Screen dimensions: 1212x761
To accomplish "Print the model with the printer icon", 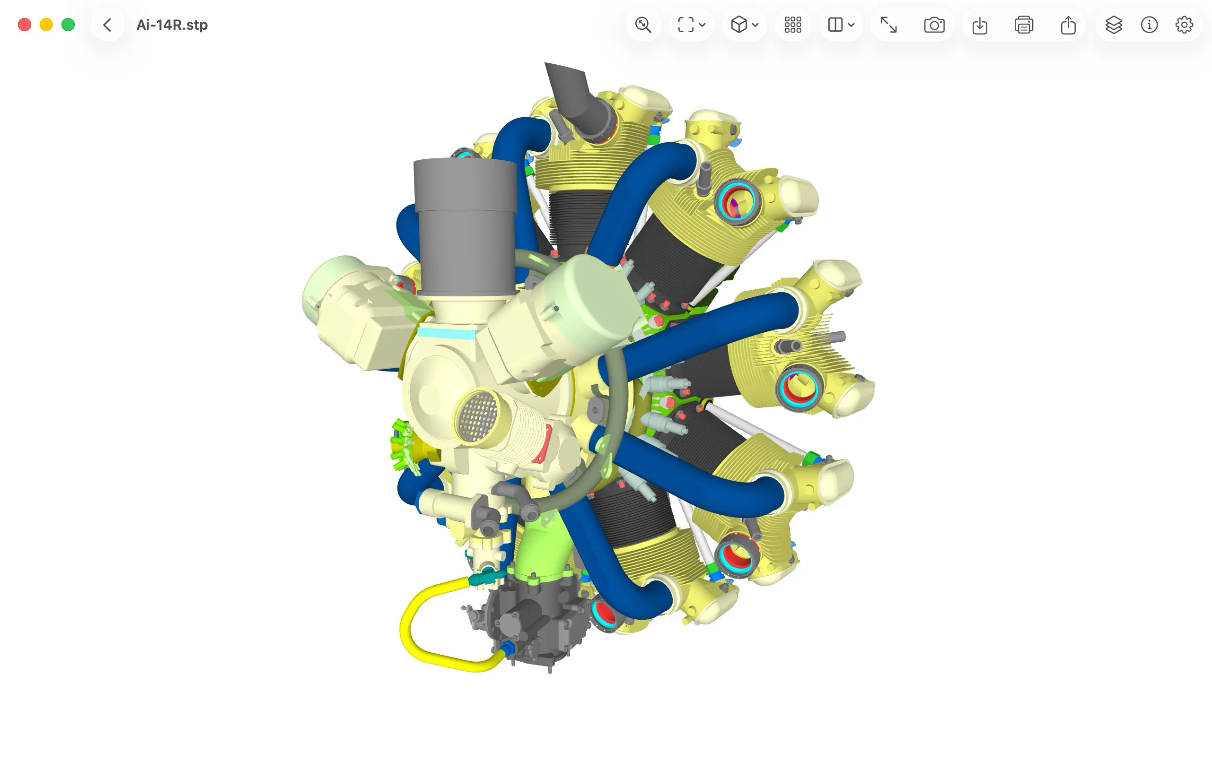I will coord(1024,25).
